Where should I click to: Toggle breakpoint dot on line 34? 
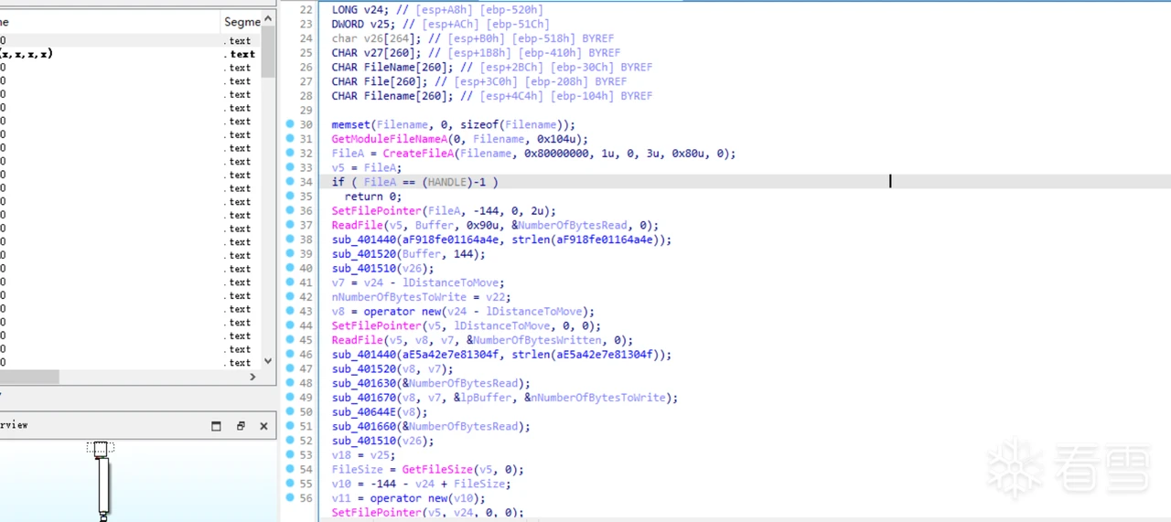click(290, 182)
